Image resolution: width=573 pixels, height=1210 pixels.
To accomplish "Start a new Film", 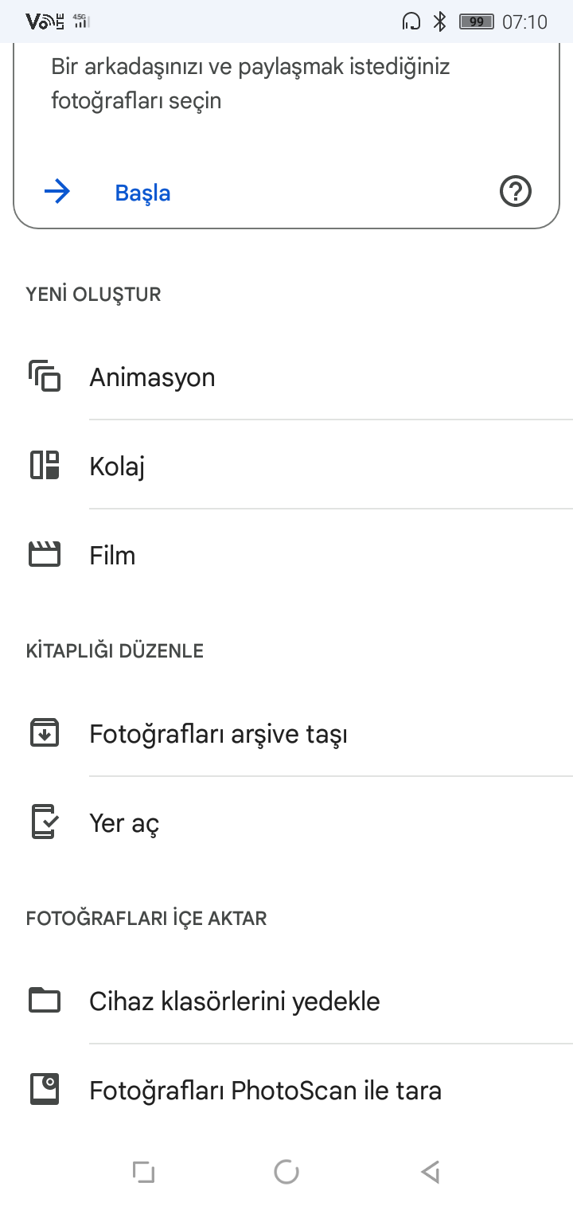I will coord(113,555).
